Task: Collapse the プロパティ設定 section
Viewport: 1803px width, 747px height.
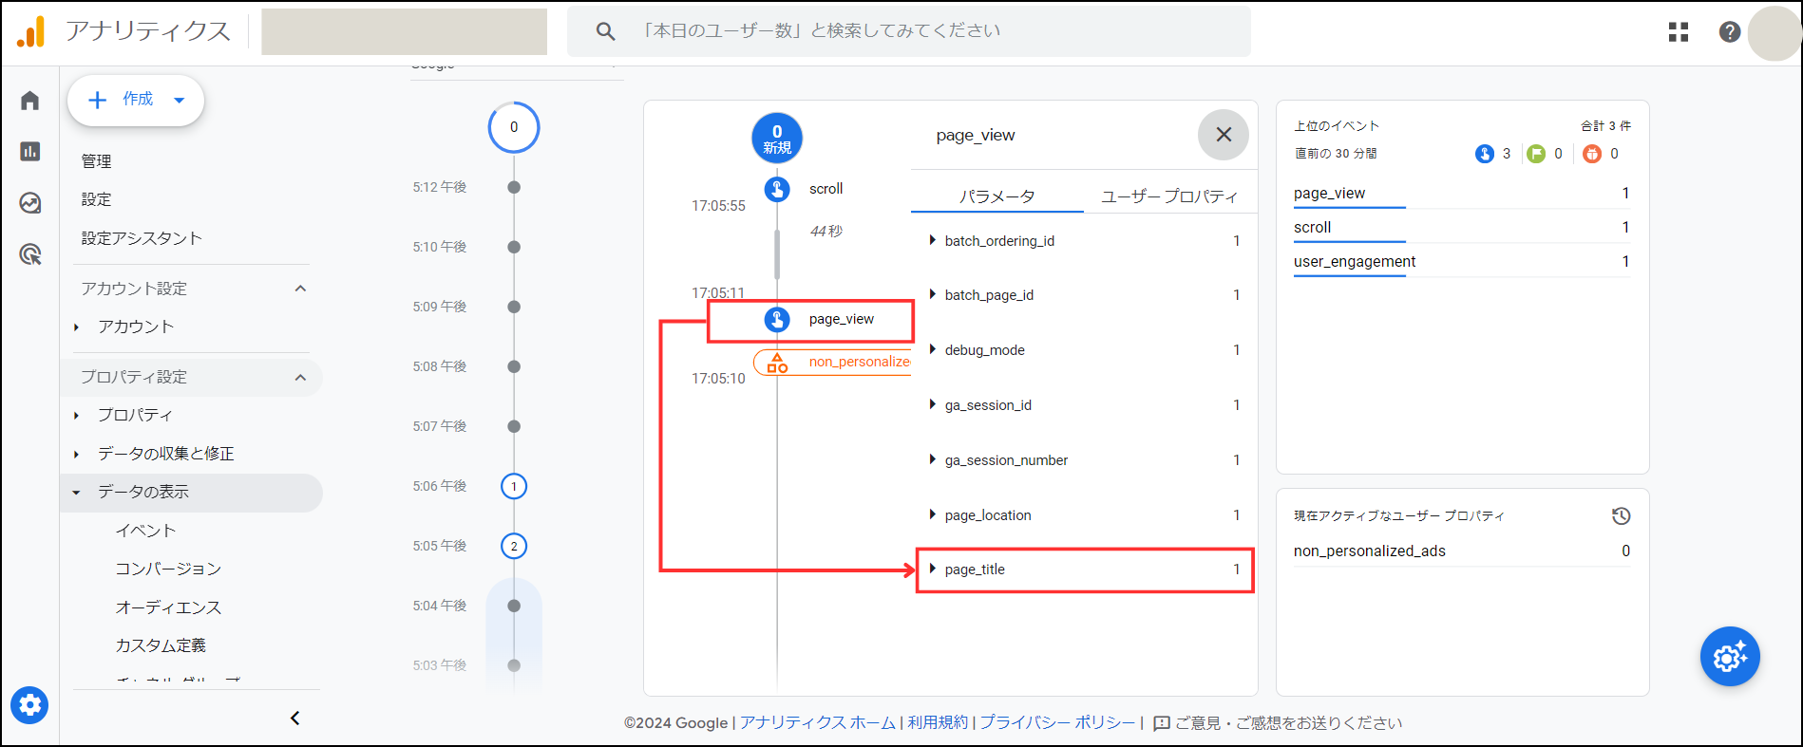Action: coord(301,377)
